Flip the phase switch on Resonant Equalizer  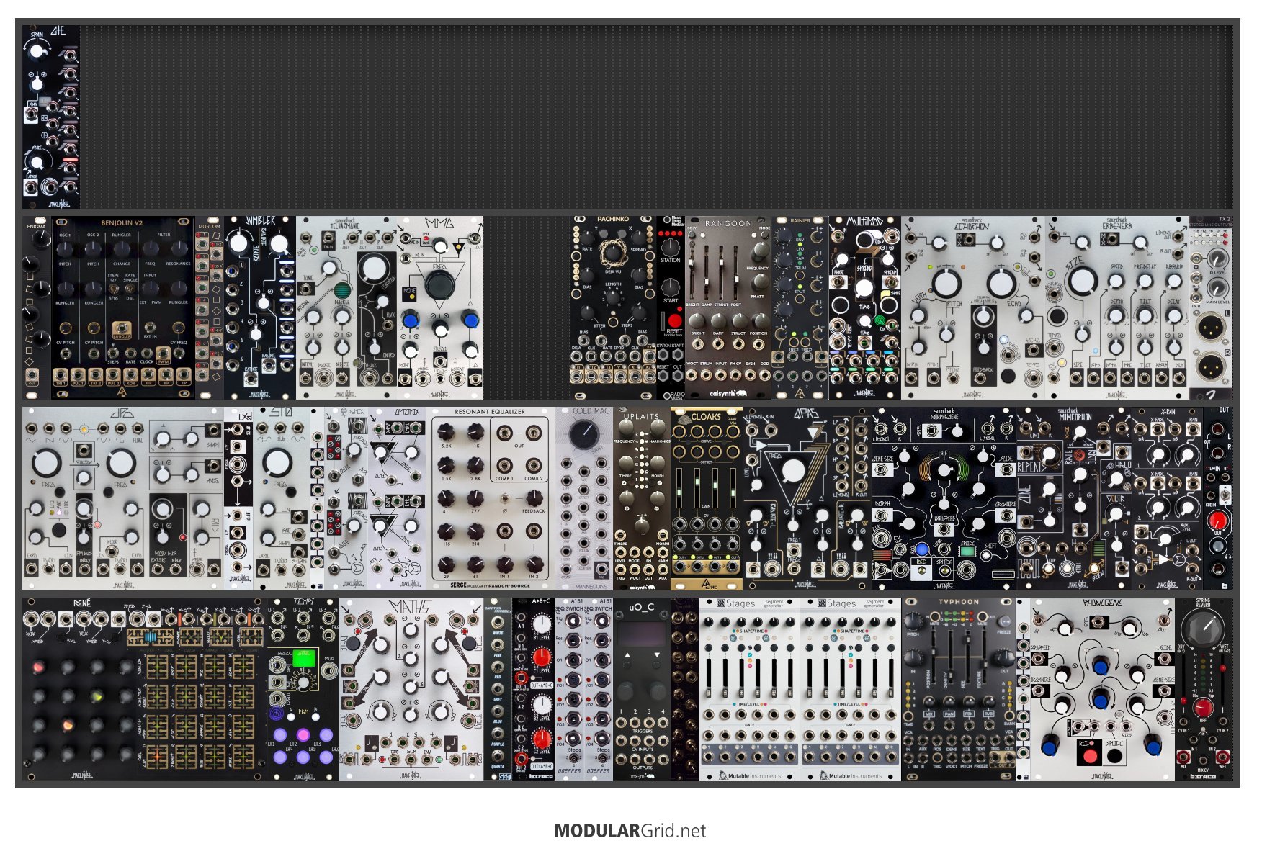[505, 498]
